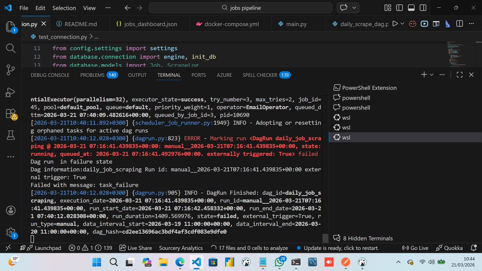This screenshot has height=271, width=482.
Task: Start Live Share session
Action: coord(135,248)
